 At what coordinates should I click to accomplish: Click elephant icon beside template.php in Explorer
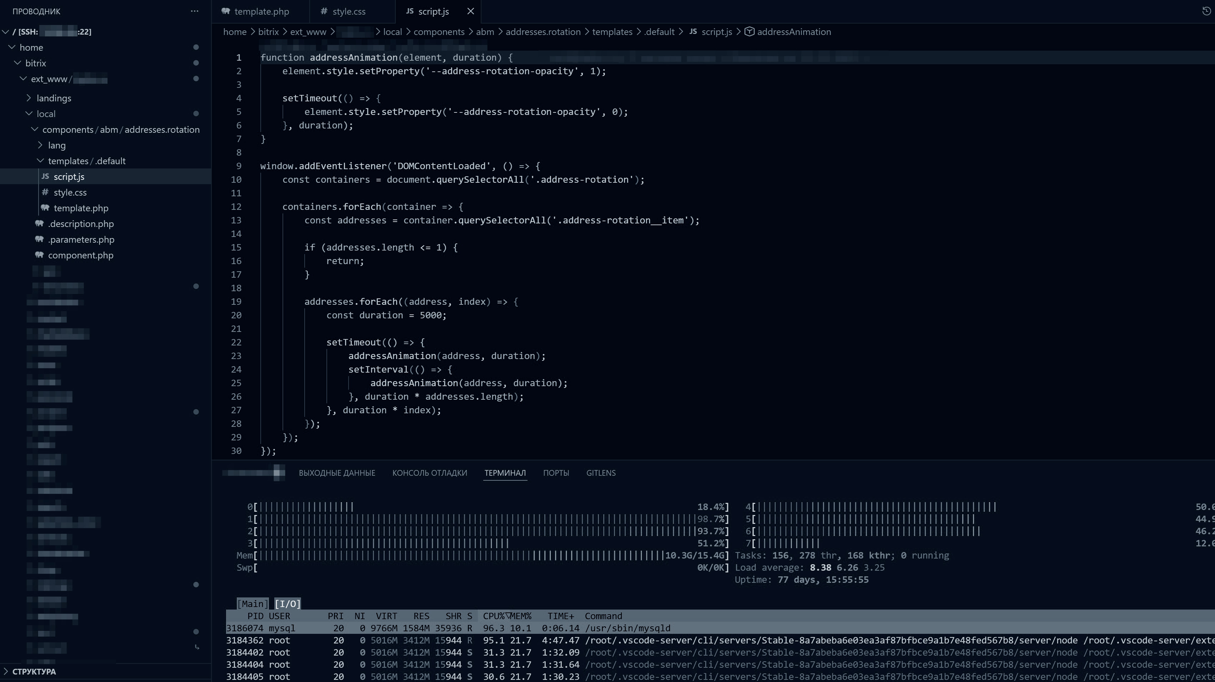tap(45, 208)
